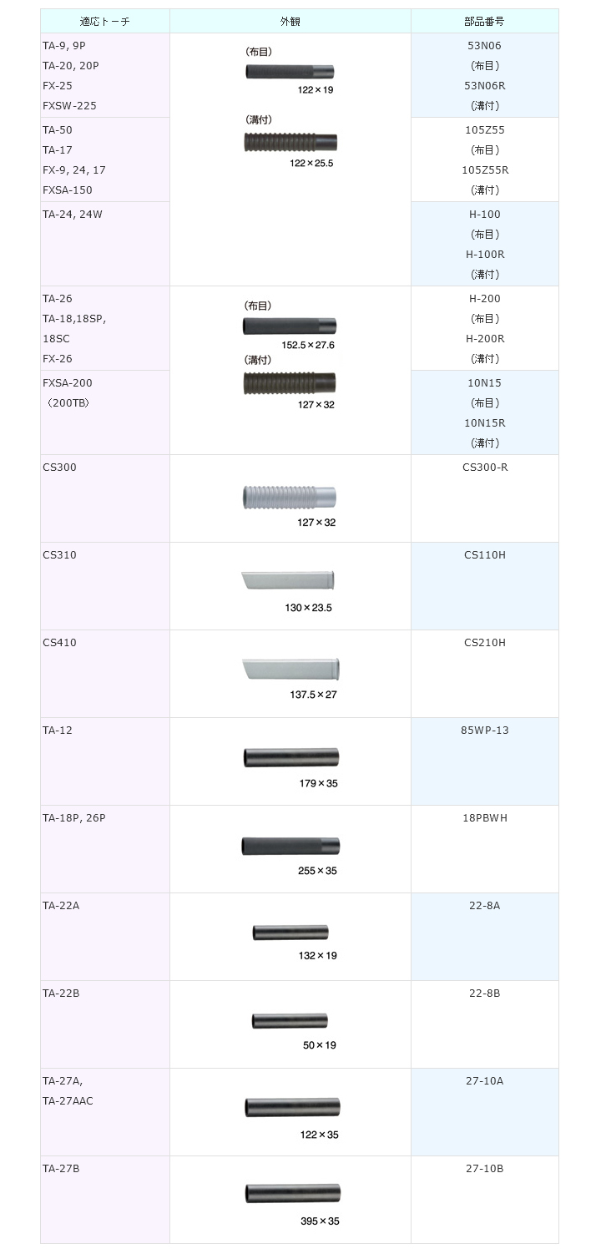Viewport: 601px width, 1254px height.
Task: Click the 122×25.5 grooved handle image
Action: click(x=290, y=142)
